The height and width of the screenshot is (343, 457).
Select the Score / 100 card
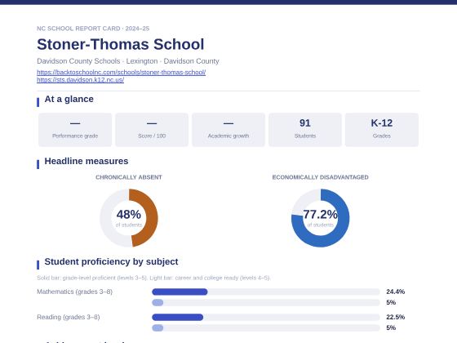(x=152, y=130)
